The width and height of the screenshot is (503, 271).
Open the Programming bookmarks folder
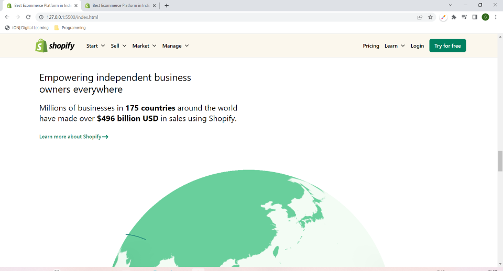(x=70, y=28)
